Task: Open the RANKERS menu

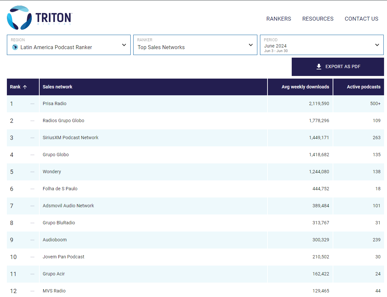Action: pyautogui.click(x=279, y=19)
